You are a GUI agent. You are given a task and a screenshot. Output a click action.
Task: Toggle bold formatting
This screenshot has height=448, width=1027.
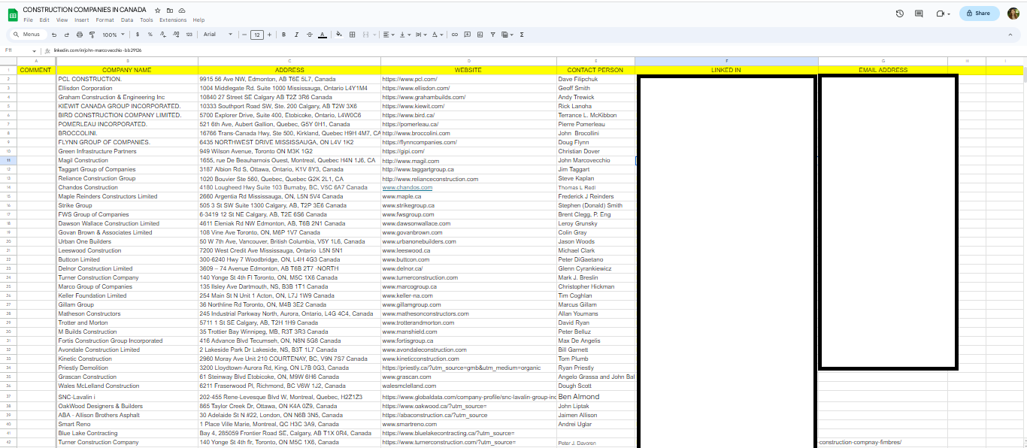pyautogui.click(x=283, y=35)
